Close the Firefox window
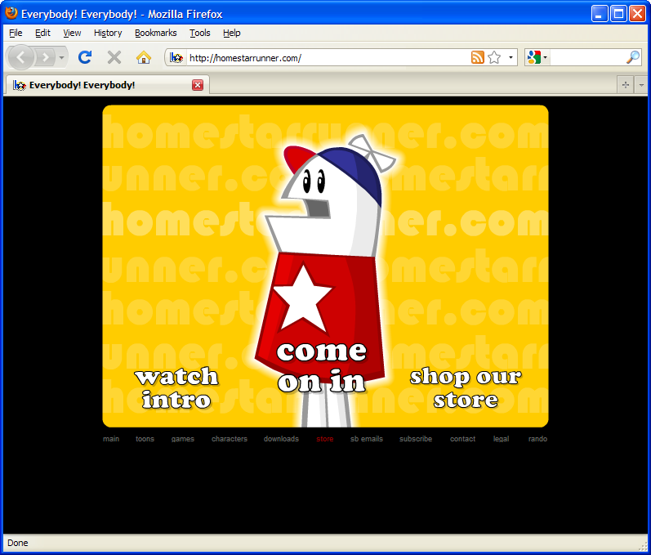Image resolution: width=651 pixels, height=555 pixels. click(x=637, y=14)
